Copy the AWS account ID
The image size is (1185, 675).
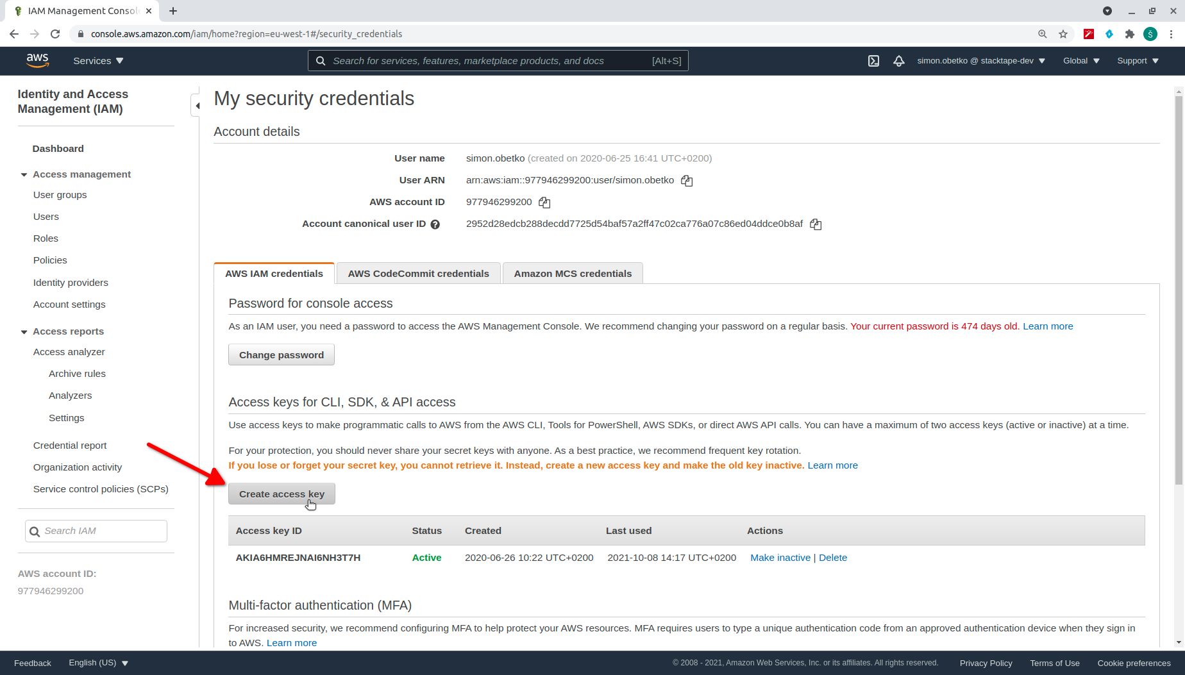(544, 203)
